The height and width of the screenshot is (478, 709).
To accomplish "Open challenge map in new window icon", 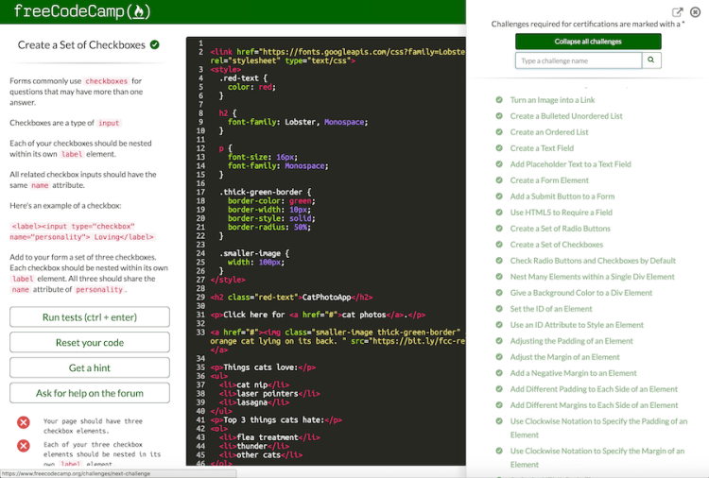I will (677, 12).
